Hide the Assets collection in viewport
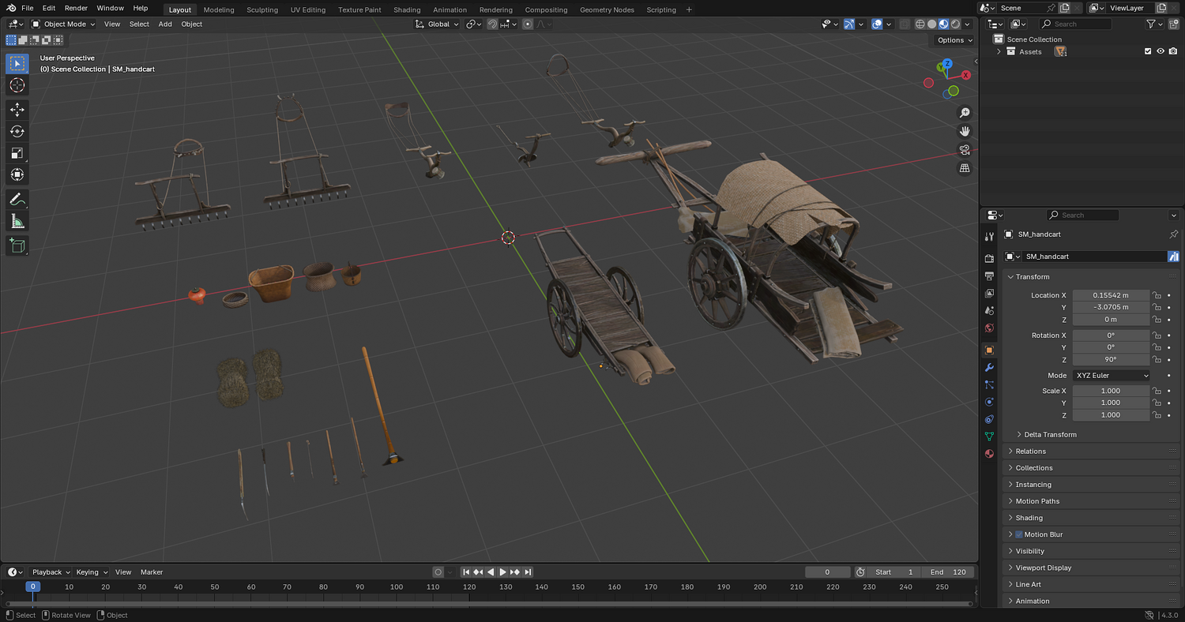The image size is (1185, 622). point(1161,51)
